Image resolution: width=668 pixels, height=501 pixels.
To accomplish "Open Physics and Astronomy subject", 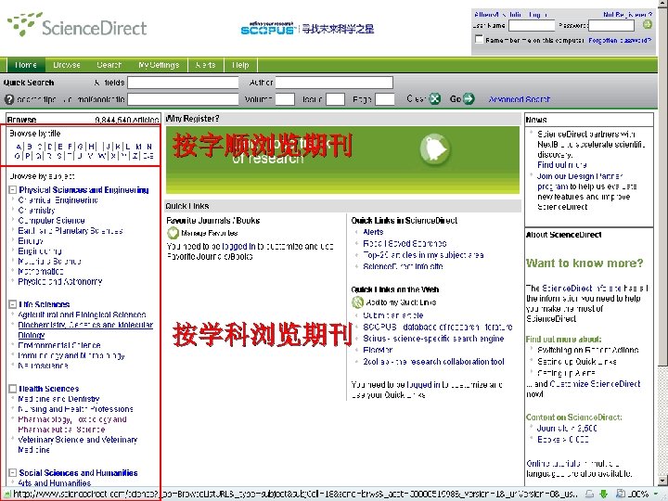I will point(60,282).
